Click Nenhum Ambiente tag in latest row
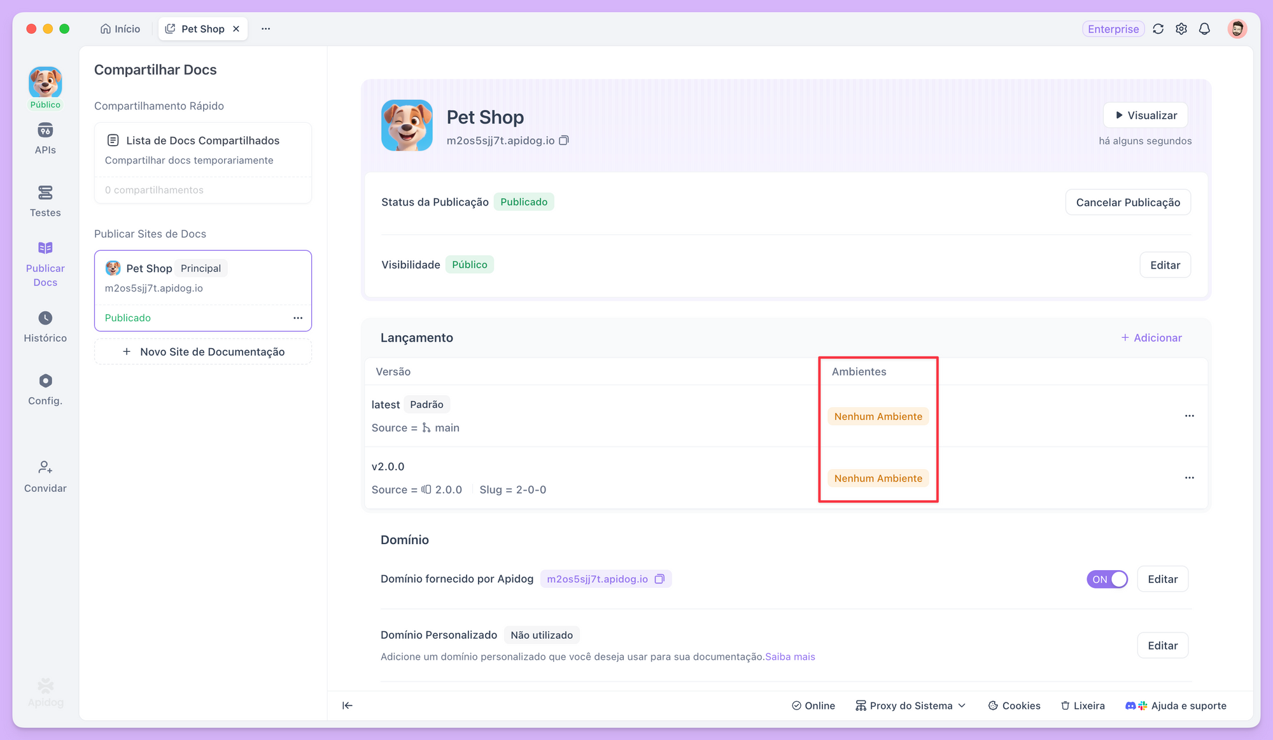 pyautogui.click(x=878, y=416)
